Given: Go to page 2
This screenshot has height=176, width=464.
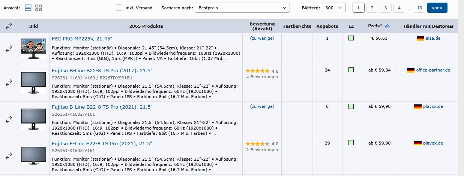Looking at the screenshot, I should pyautogui.click(x=372, y=7).
